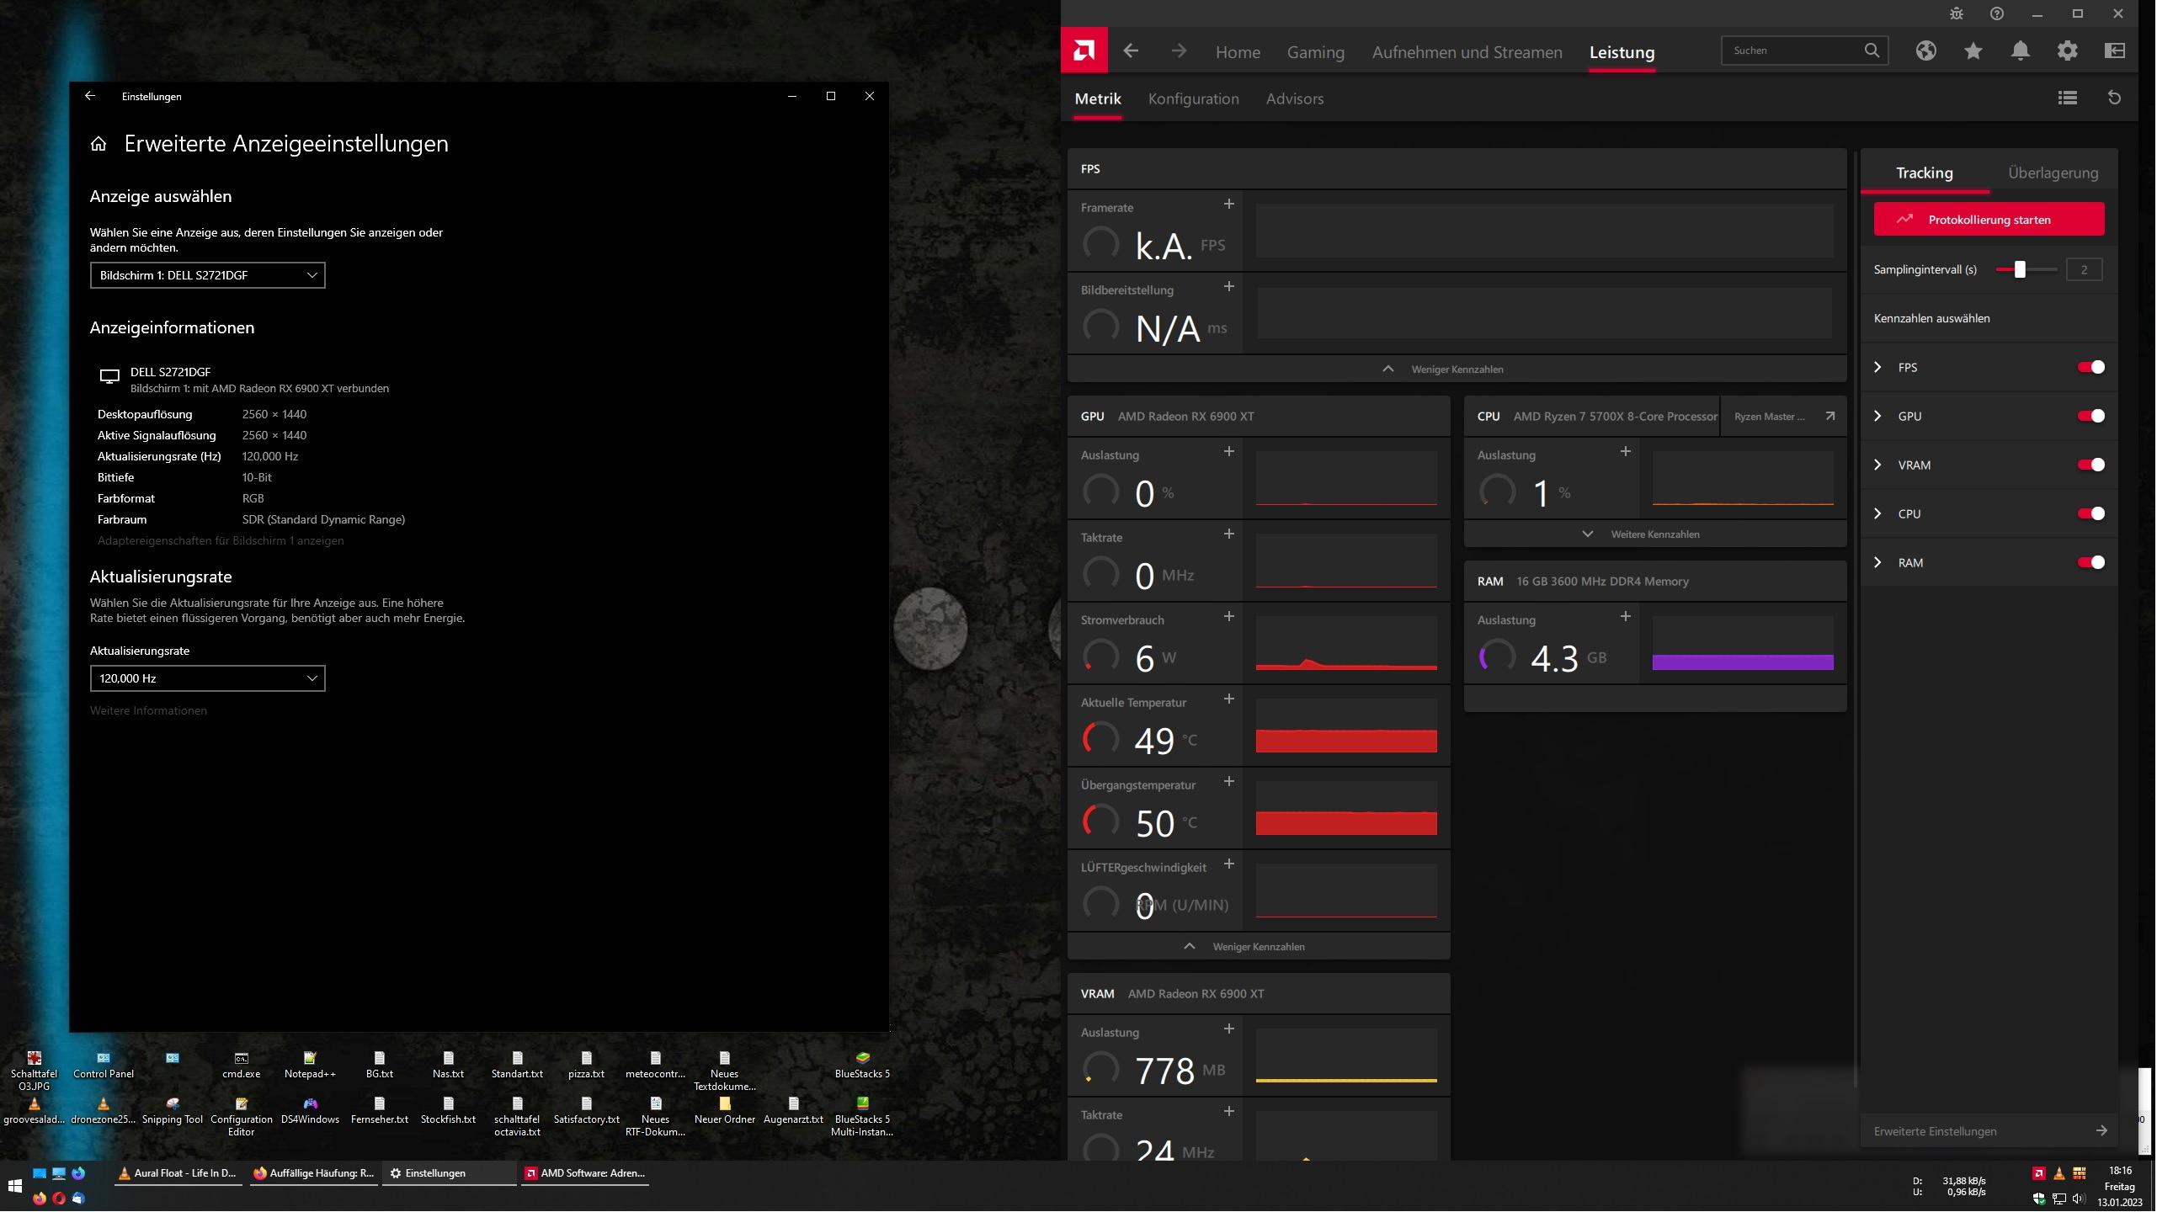Switch to Konfiguration sub-tab
The image size is (2157, 1212).
(1195, 98)
